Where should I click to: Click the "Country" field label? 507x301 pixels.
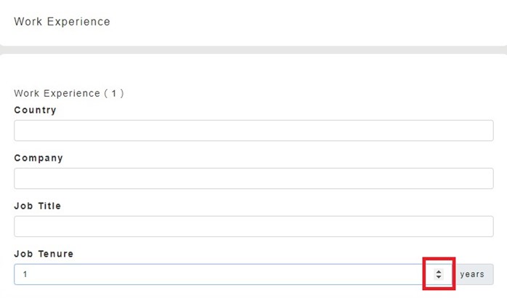coord(35,111)
